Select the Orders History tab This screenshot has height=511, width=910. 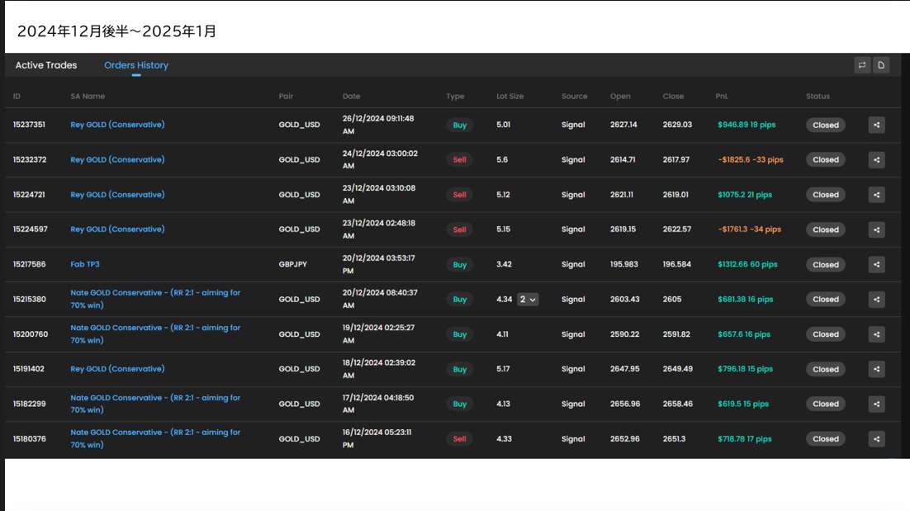click(x=136, y=65)
